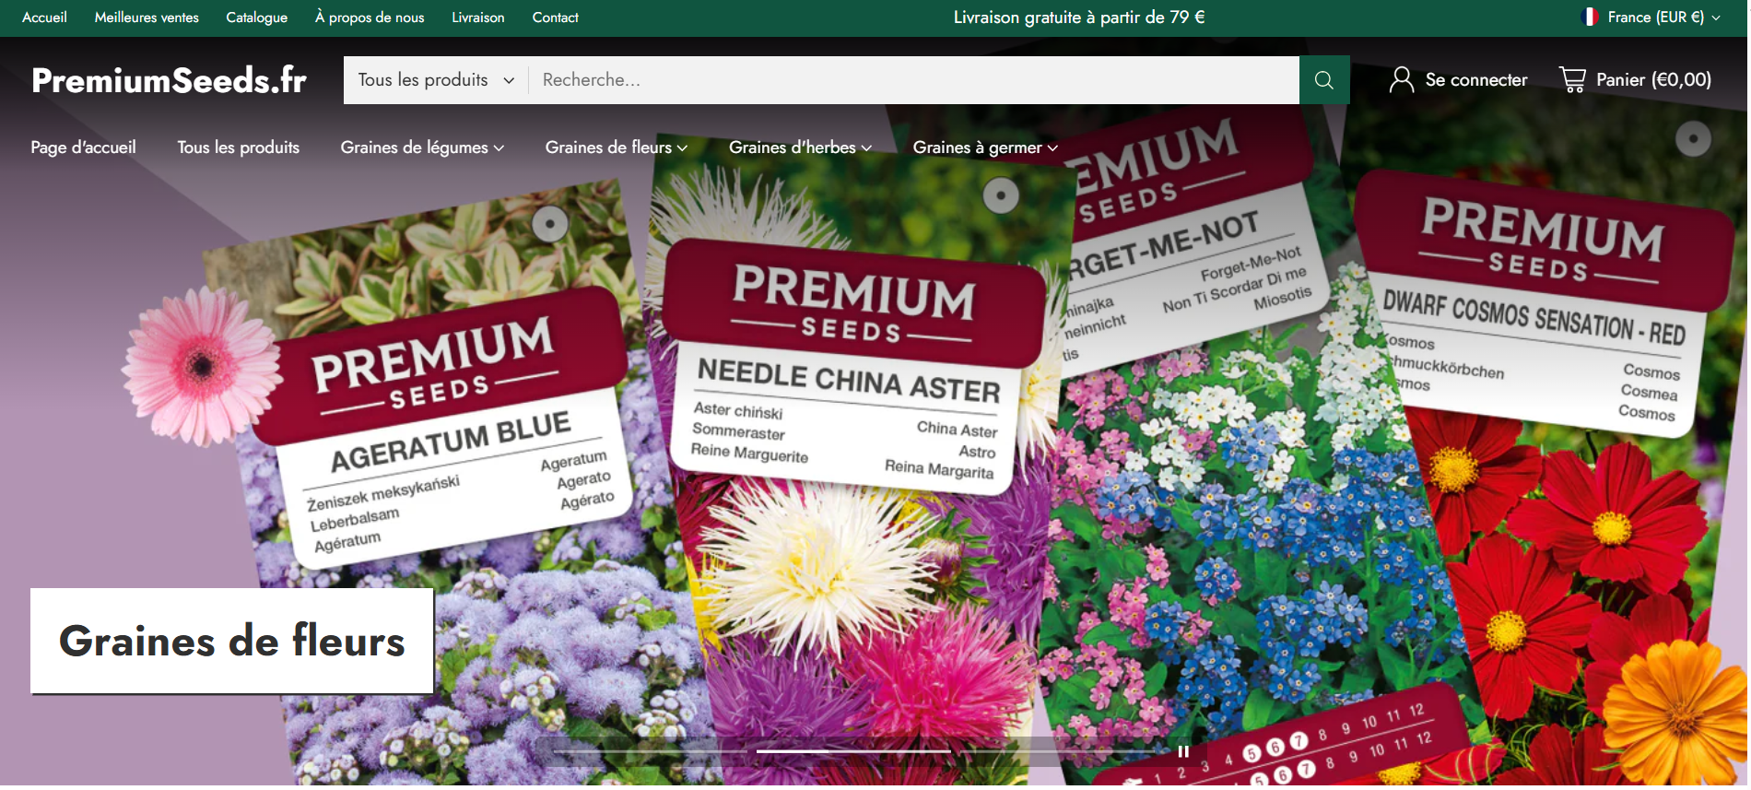This screenshot has width=1751, height=790.
Task: Focus the 'Recherche...' search field
Action: pos(914,80)
